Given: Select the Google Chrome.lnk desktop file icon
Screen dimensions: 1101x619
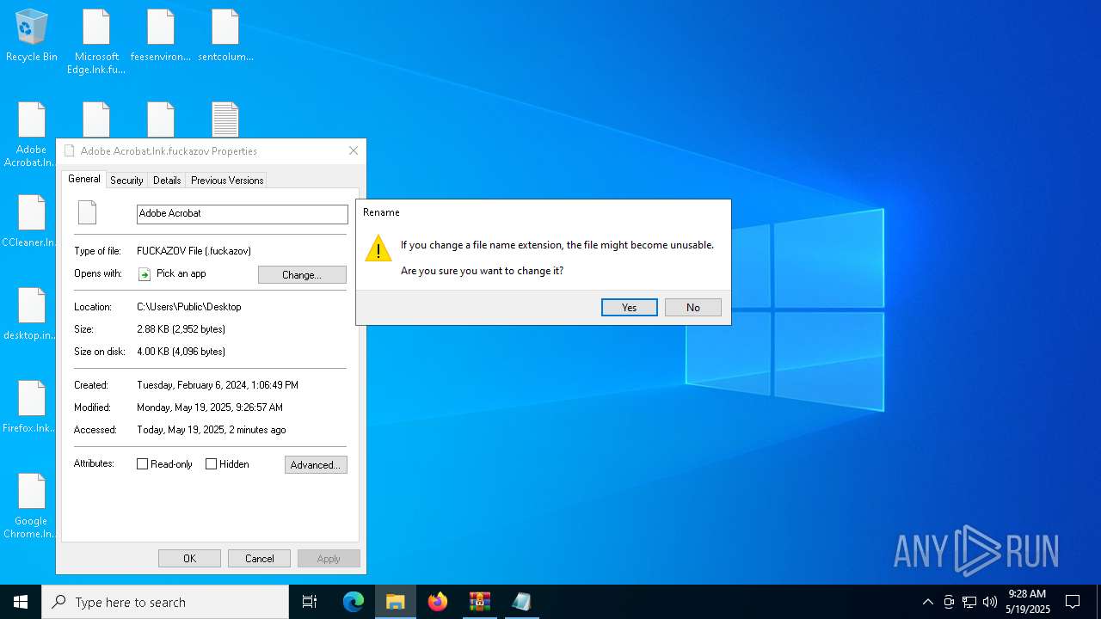Looking at the screenshot, I should [31, 506].
